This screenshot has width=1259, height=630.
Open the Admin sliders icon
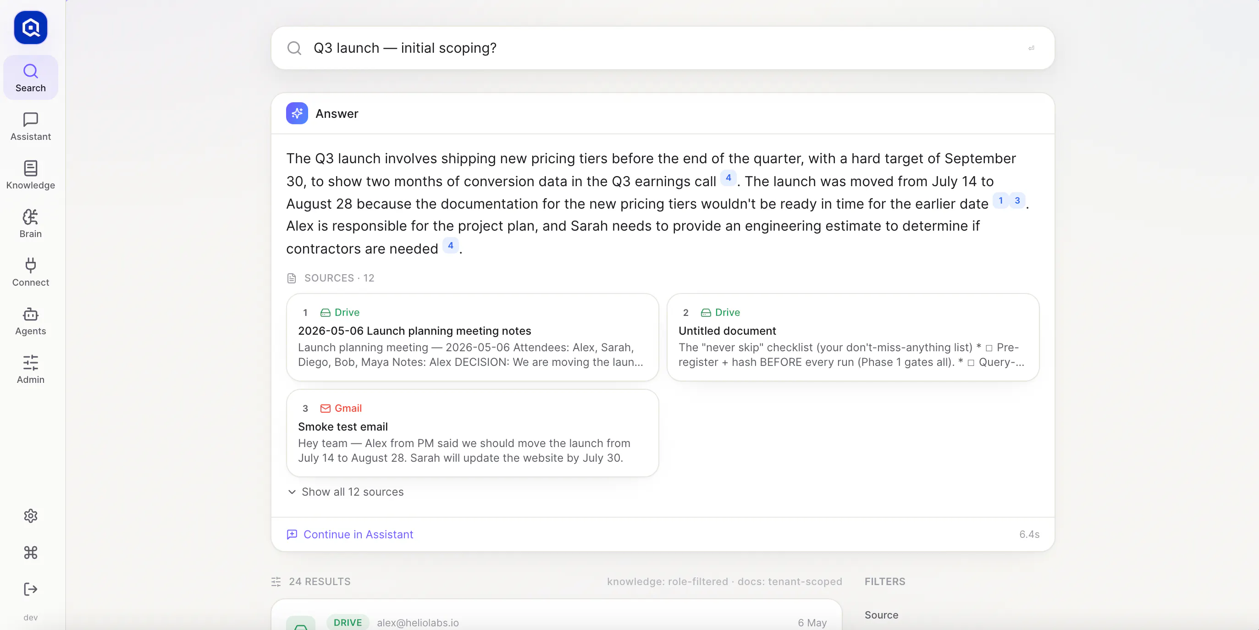[30, 363]
